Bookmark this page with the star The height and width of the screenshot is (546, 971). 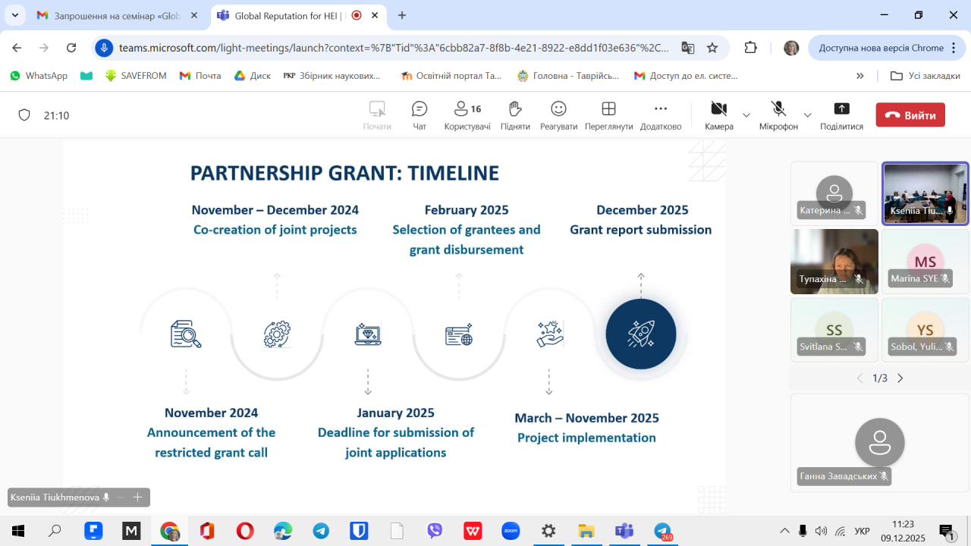[712, 48]
